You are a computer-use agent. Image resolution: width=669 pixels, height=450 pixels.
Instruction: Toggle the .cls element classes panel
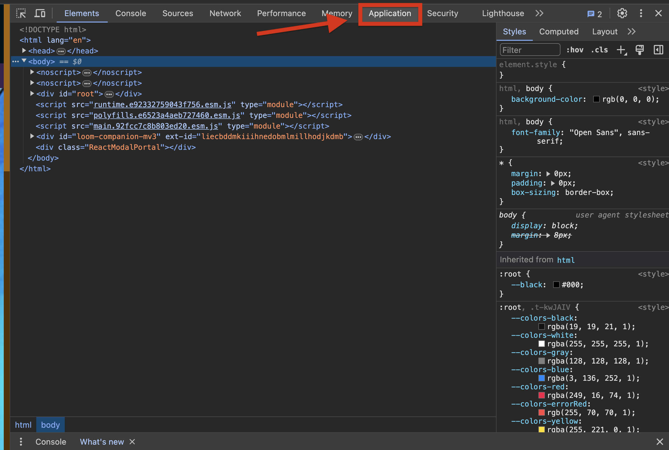[x=599, y=50]
